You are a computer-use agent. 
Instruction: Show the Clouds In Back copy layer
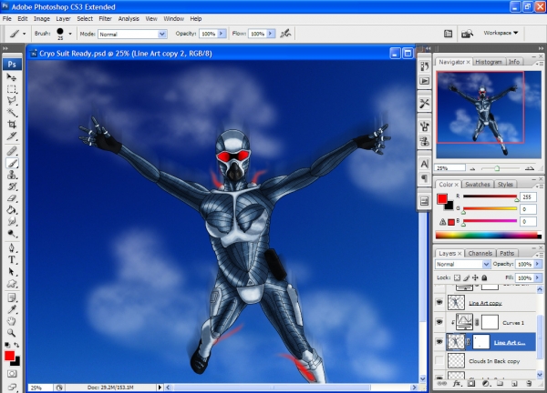point(439,360)
